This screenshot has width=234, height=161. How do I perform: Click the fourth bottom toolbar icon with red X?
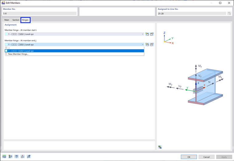coord(22,156)
